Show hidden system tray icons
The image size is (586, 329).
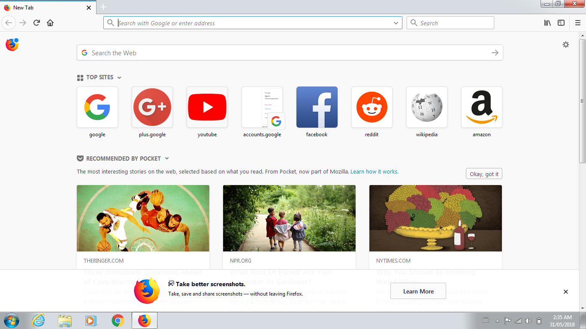coord(497,321)
